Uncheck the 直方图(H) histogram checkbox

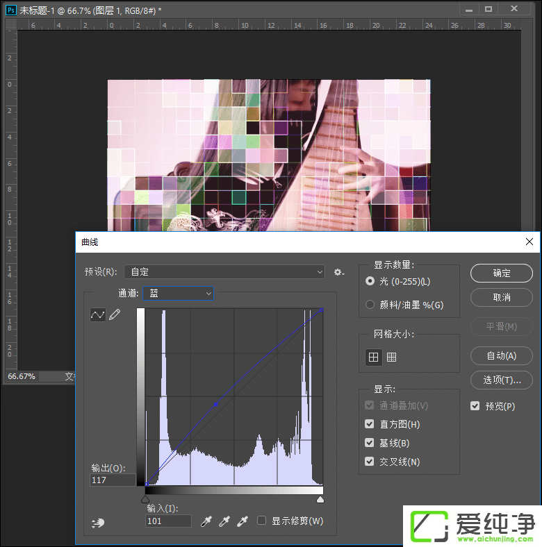[x=370, y=424]
